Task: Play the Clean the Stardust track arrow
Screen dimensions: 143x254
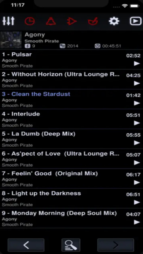Action: pyautogui.click(x=137, y=103)
